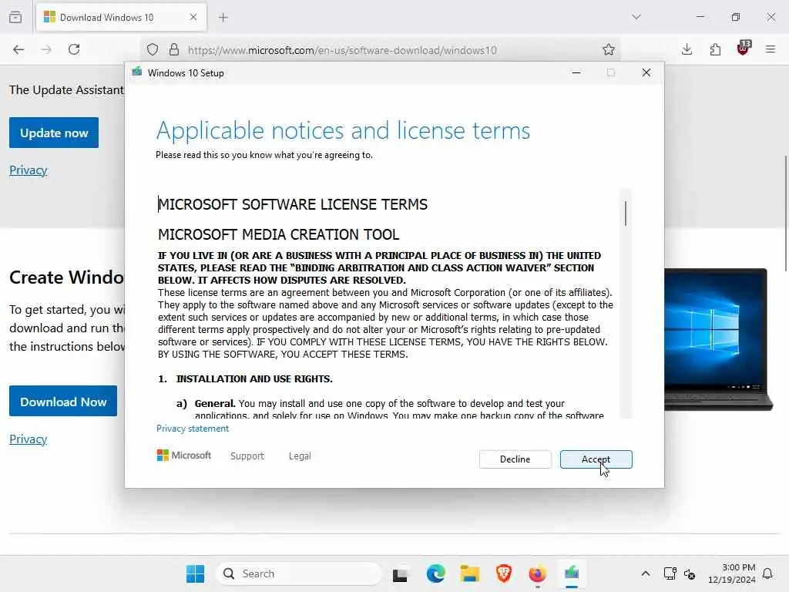
Task: Close the Download Windows 10 tab
Action: coord(193,17)
